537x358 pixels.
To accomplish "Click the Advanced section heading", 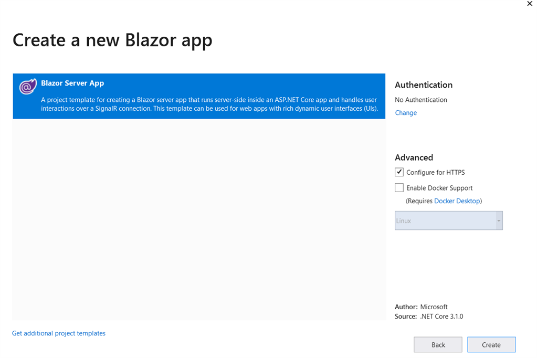I will (414, 157).
